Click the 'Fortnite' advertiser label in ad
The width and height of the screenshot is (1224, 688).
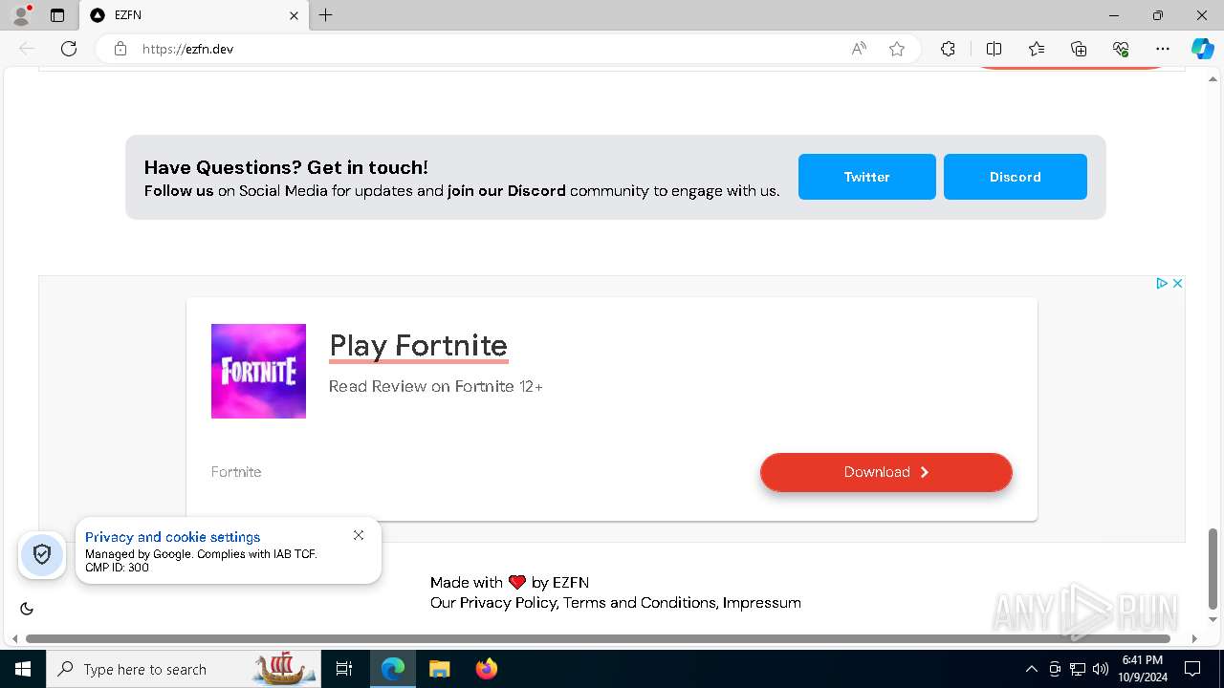click(x=236, y=472)
